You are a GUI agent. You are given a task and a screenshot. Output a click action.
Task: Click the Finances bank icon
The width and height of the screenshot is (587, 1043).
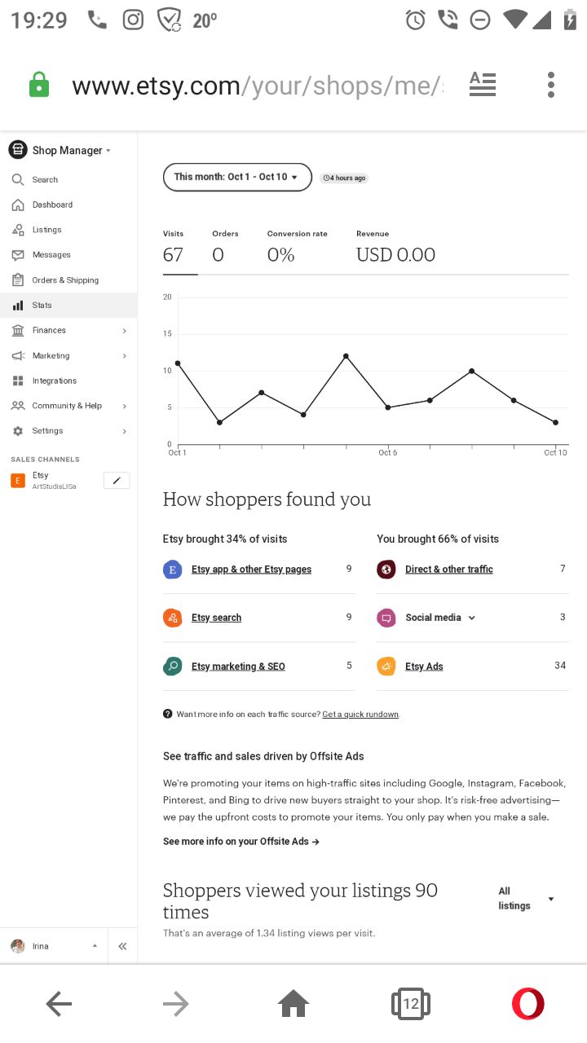(18, 330)
